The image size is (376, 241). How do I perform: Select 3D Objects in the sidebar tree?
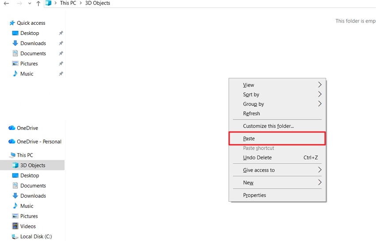33,166
